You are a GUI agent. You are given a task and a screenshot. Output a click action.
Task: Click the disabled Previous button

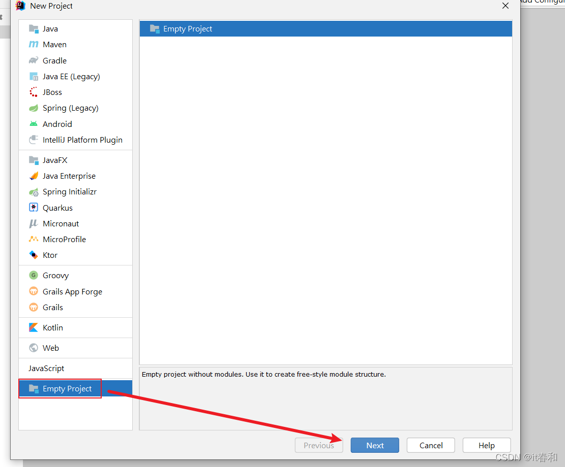[319, 445]
